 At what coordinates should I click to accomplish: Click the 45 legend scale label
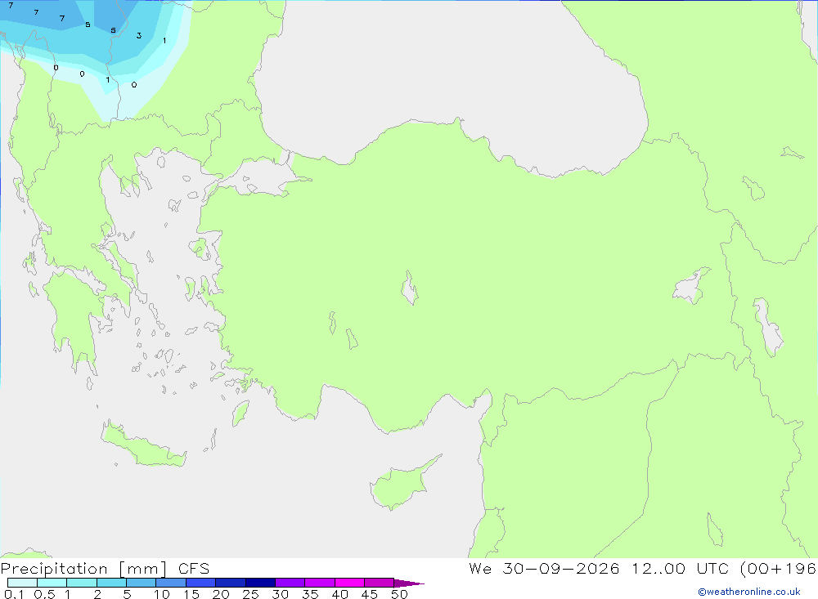pos(370,594)
